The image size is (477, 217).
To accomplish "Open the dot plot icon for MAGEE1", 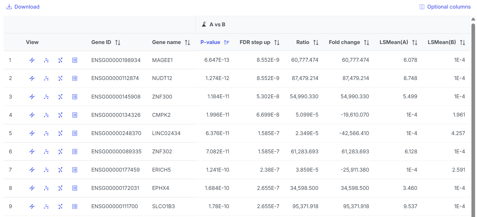I will [46, 60].
